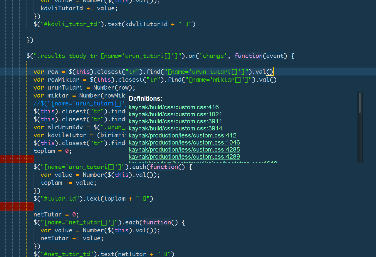Click the "#net_tutar_td" selector string

pyautogui.click(x=69, y=254)
